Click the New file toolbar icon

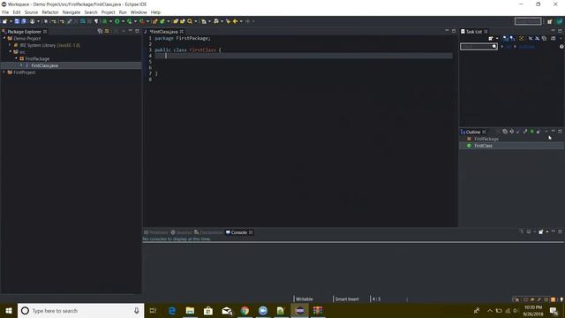(x=4, y=21)
